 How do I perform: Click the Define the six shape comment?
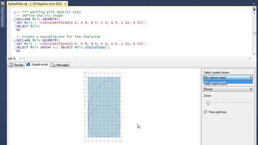40,16
